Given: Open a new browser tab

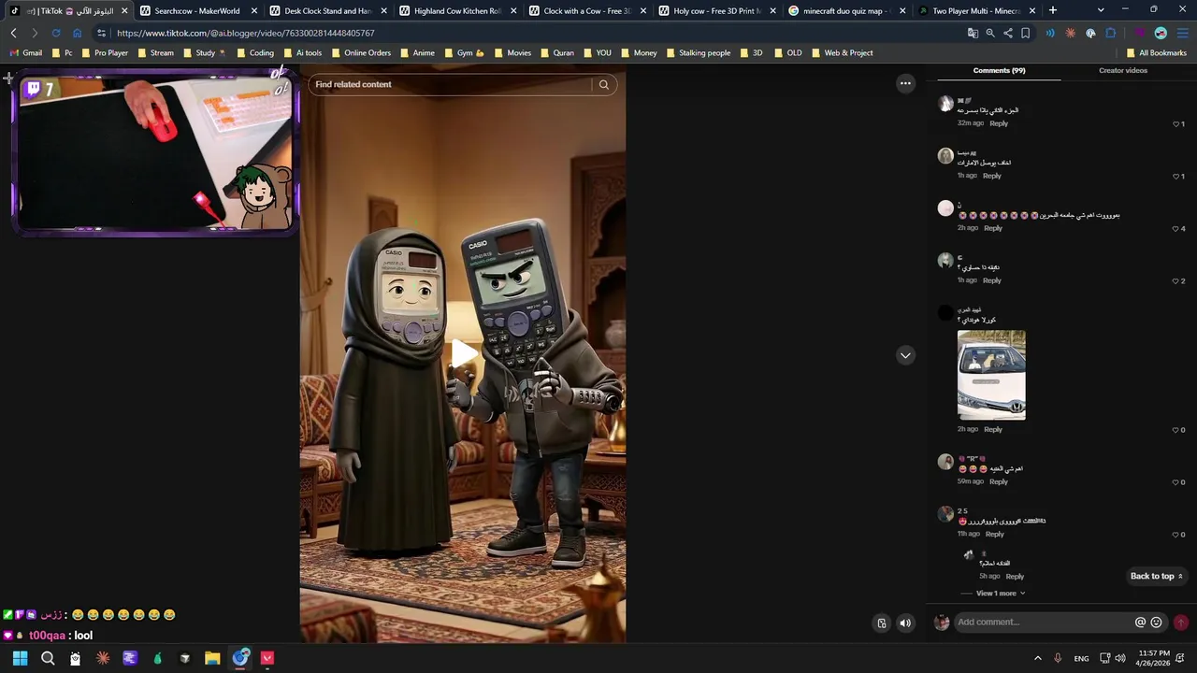Looking at the screenshot, I should coord(1053,10).
